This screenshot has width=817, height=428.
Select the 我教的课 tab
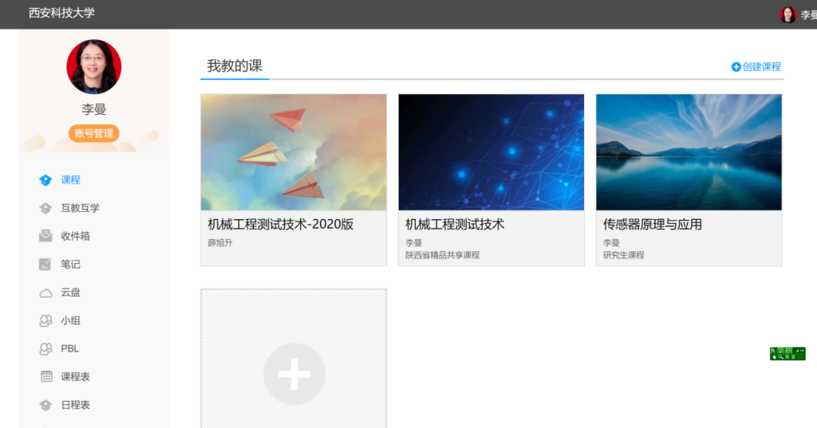(x=235, y=66)
